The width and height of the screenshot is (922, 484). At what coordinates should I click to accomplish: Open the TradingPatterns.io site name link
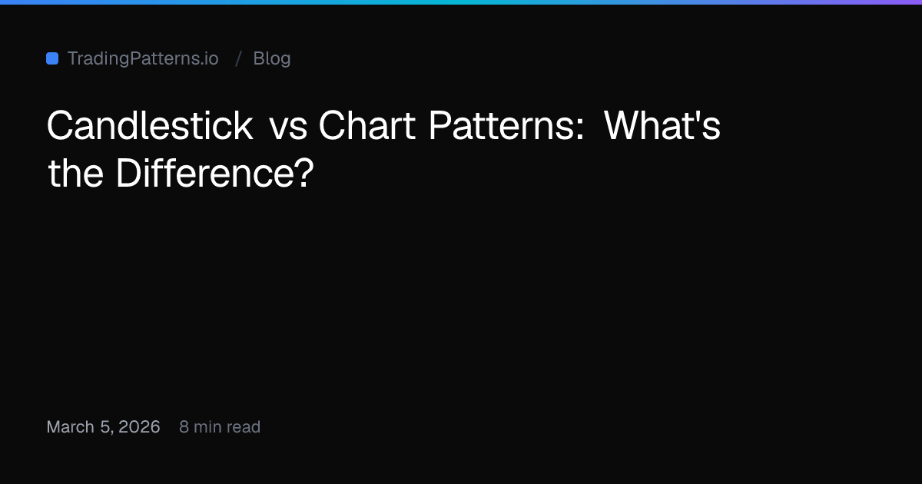click(x=143, y=58)
